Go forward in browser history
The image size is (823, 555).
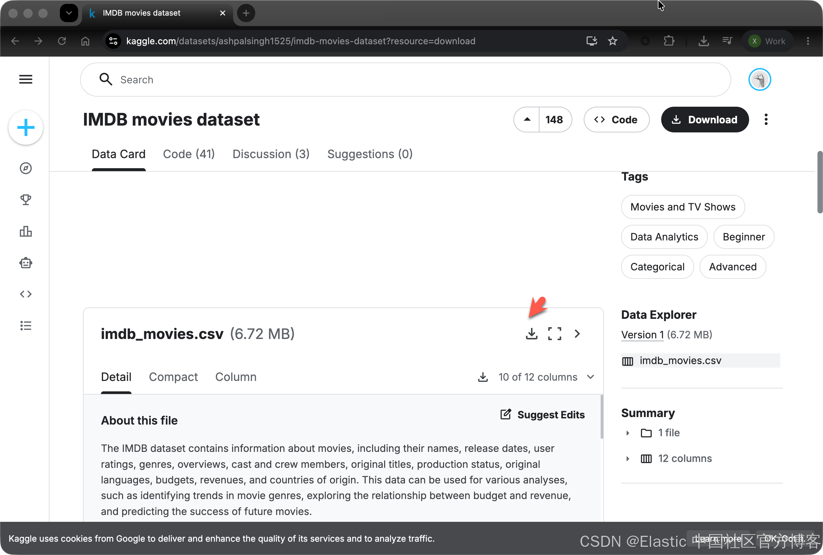pyautogui.click(x=38, y=41)
